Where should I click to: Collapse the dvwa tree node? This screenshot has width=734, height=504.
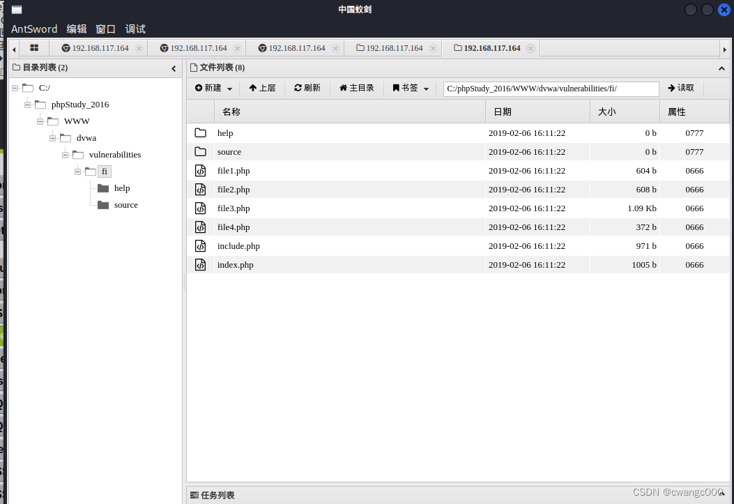click(52, 138)
